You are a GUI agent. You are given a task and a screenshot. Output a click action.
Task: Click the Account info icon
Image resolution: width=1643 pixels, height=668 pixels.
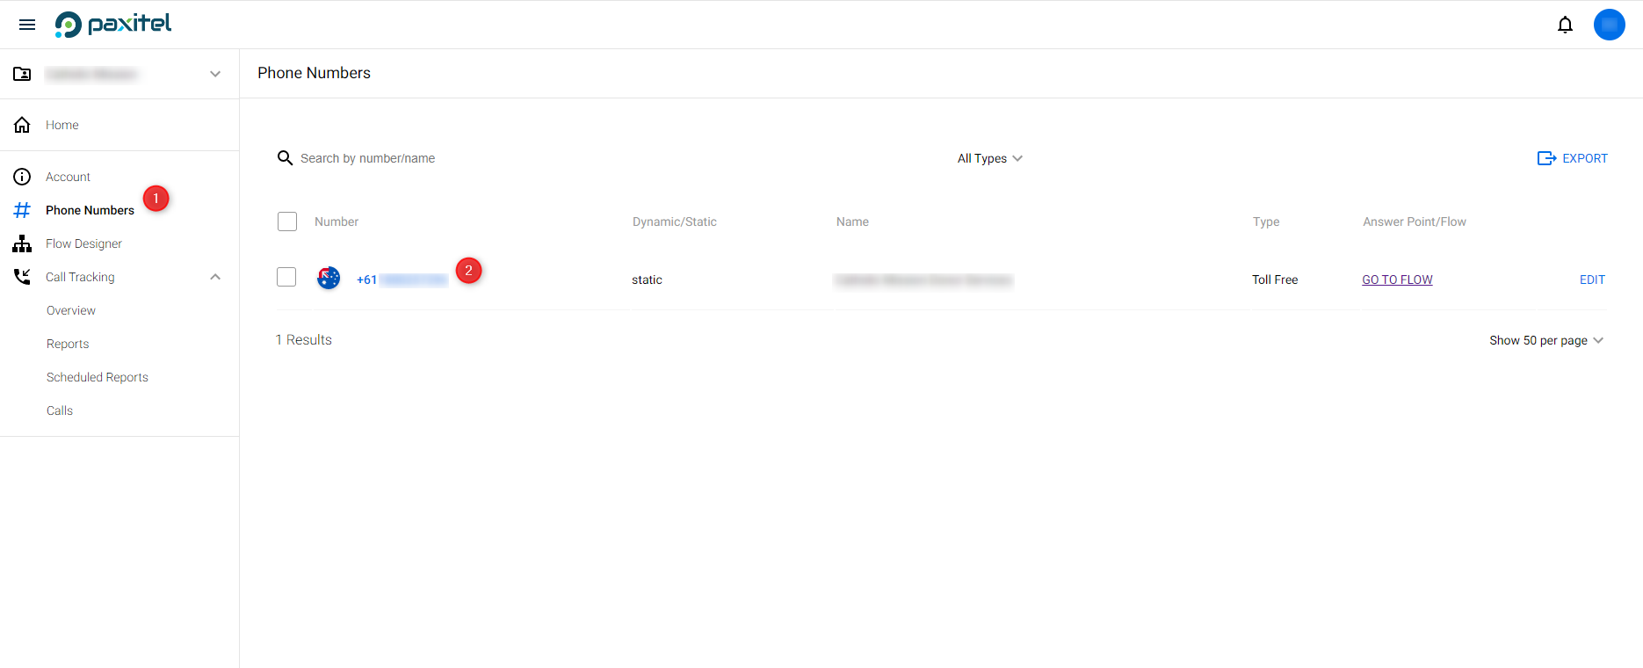[22, 177]
